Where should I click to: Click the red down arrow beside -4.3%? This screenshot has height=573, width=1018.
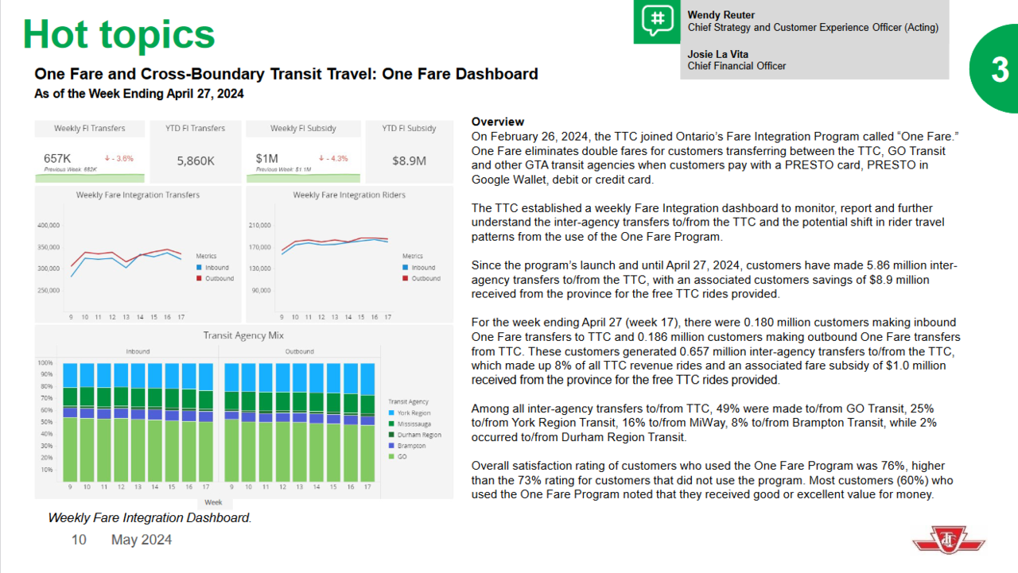tap(321, 158)
